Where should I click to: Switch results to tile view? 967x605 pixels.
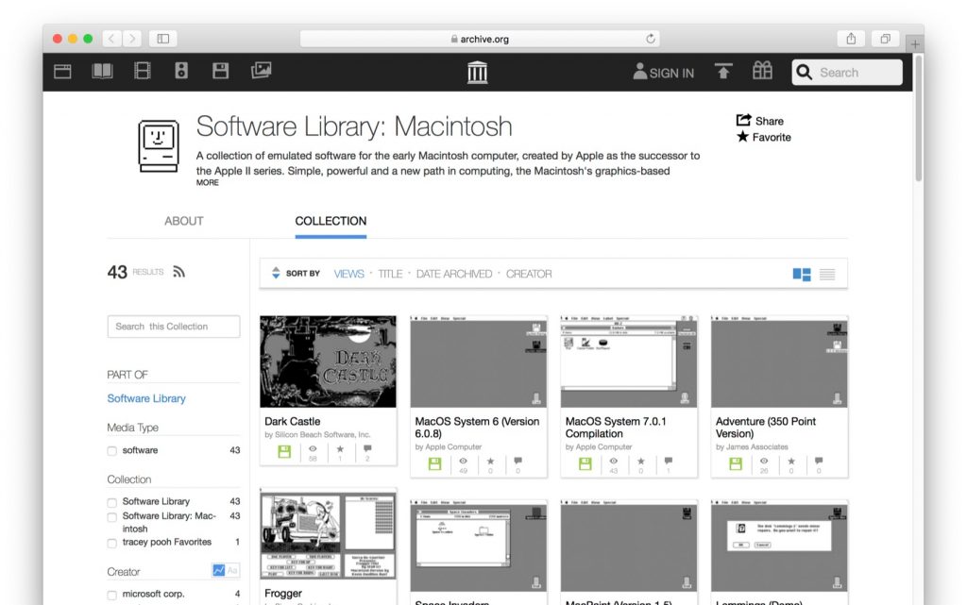click(x=800, y=273)
